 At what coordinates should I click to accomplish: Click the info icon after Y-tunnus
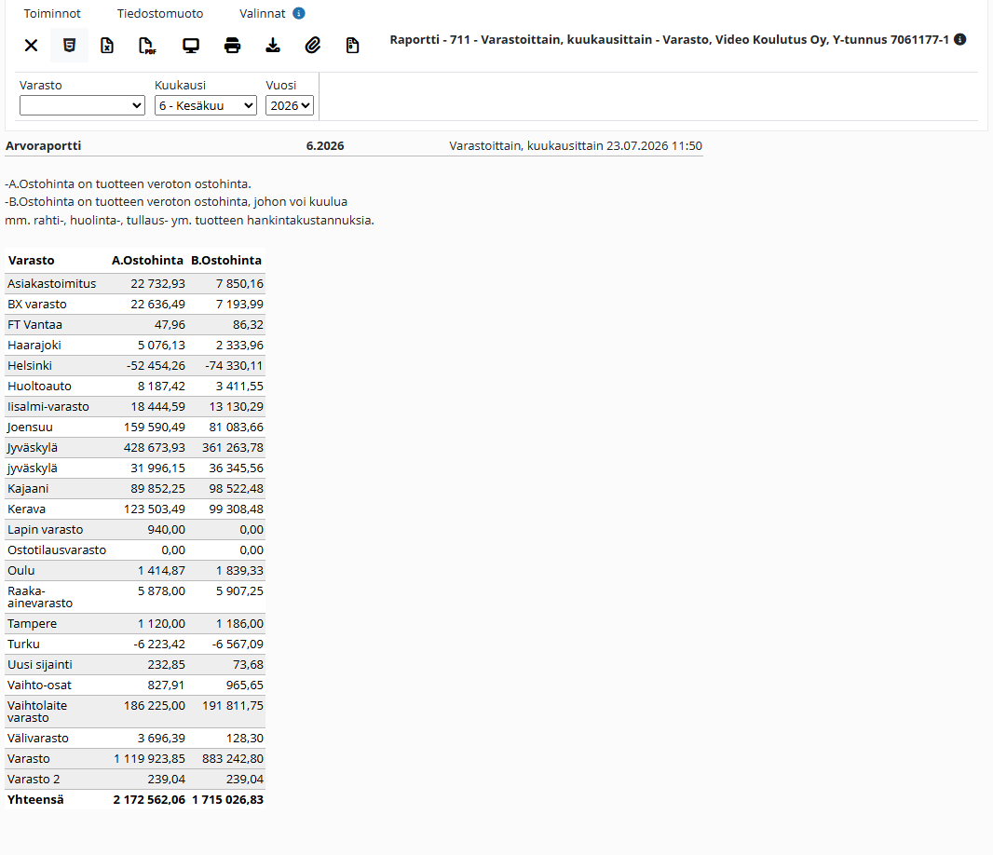tap(960, 39)
